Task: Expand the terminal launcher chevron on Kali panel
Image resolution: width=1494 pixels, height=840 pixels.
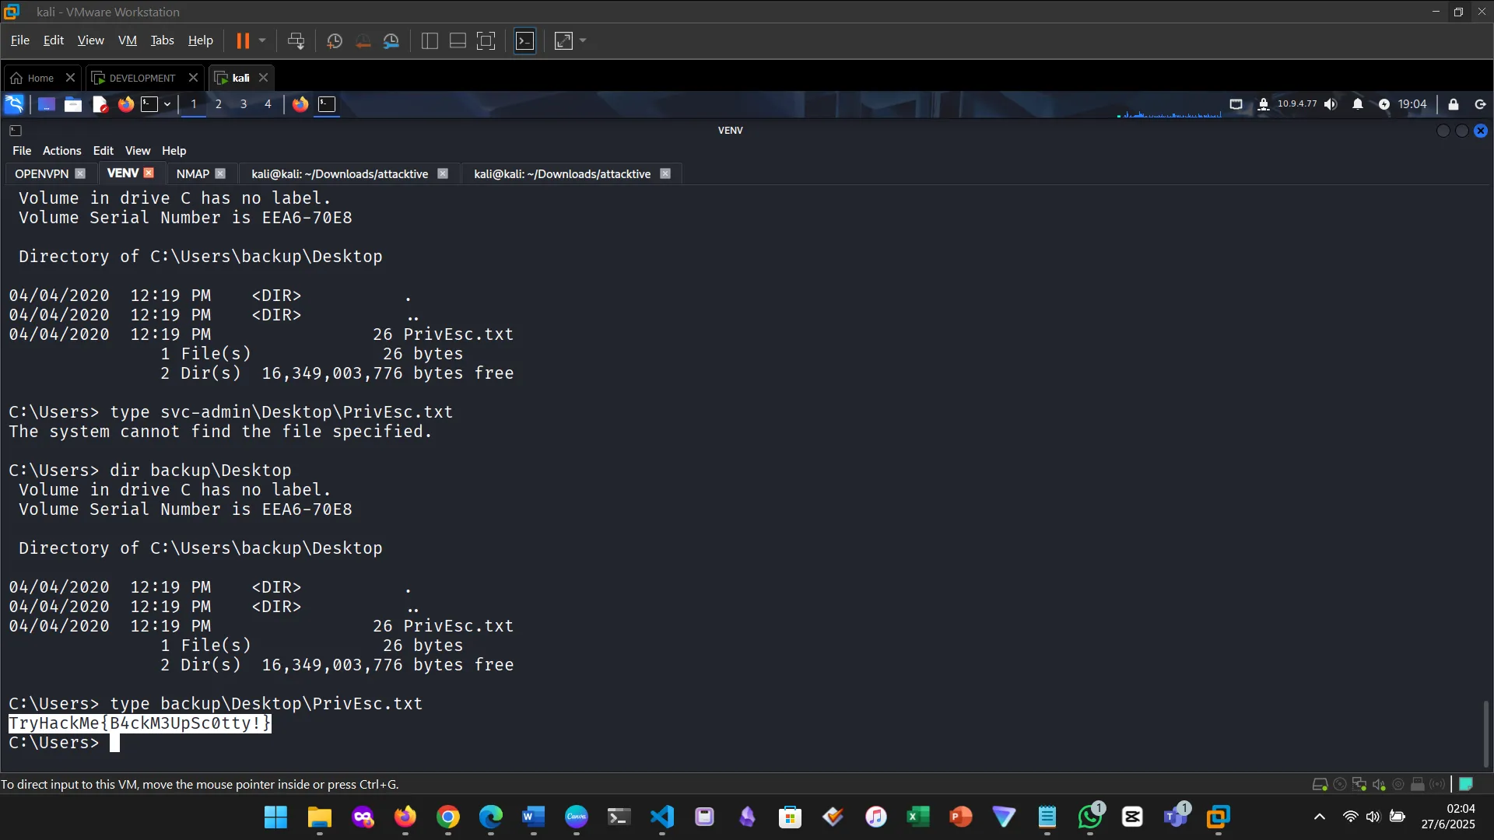Action: pyautogui.click(x=166, y=103)
